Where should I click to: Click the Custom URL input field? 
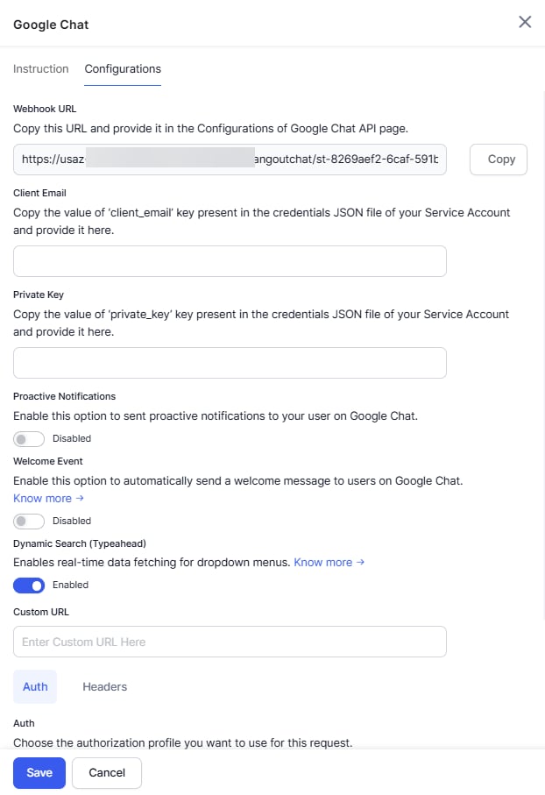pos(230,642)
